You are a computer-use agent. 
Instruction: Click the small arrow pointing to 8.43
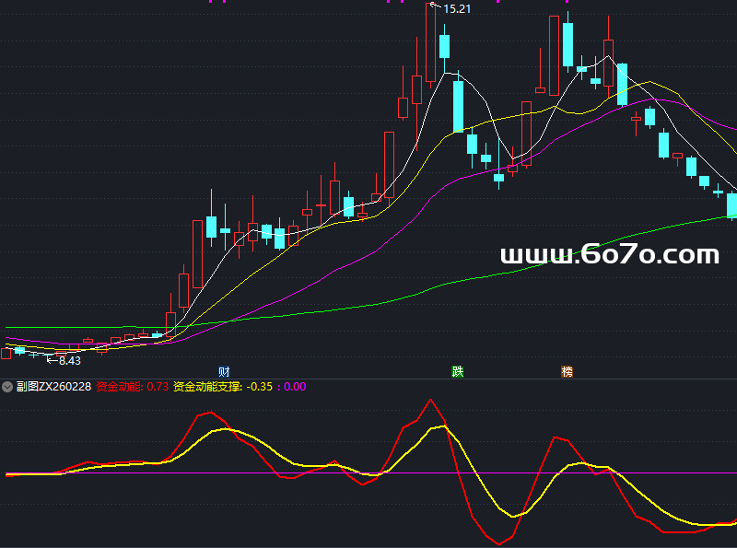pyautogui.click(x=52, y=360)
